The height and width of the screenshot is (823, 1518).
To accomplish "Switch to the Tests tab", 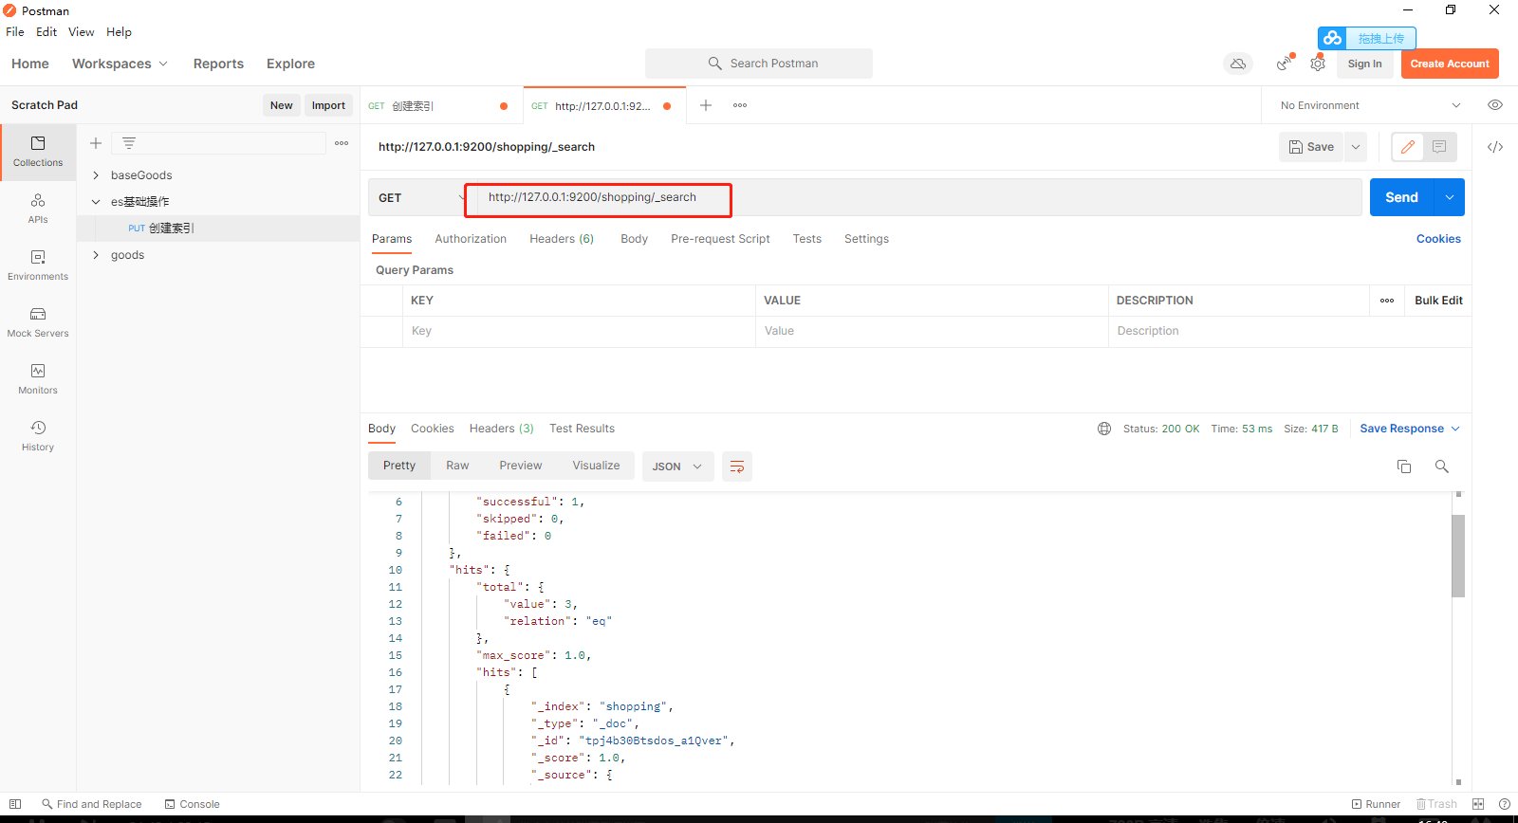I will coord(807,239).
